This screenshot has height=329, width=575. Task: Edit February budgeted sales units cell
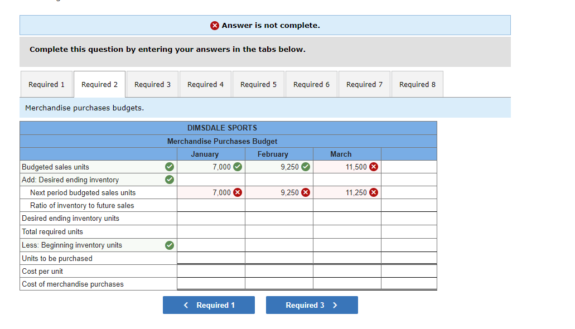click(279, 167)
